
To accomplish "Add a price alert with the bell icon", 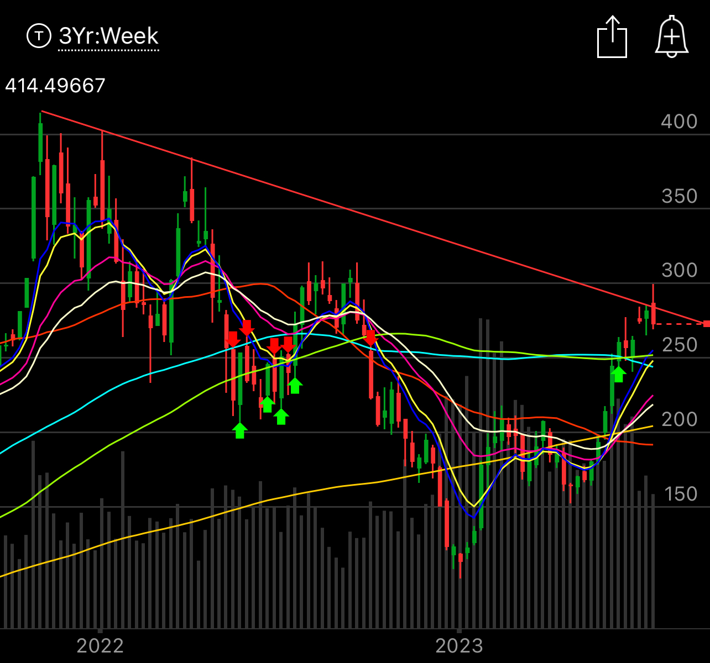I will tap(672, 36).
